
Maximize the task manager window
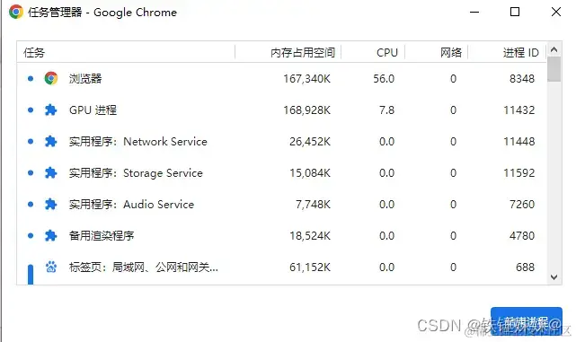pyautogui.click(x=515, y=12)
